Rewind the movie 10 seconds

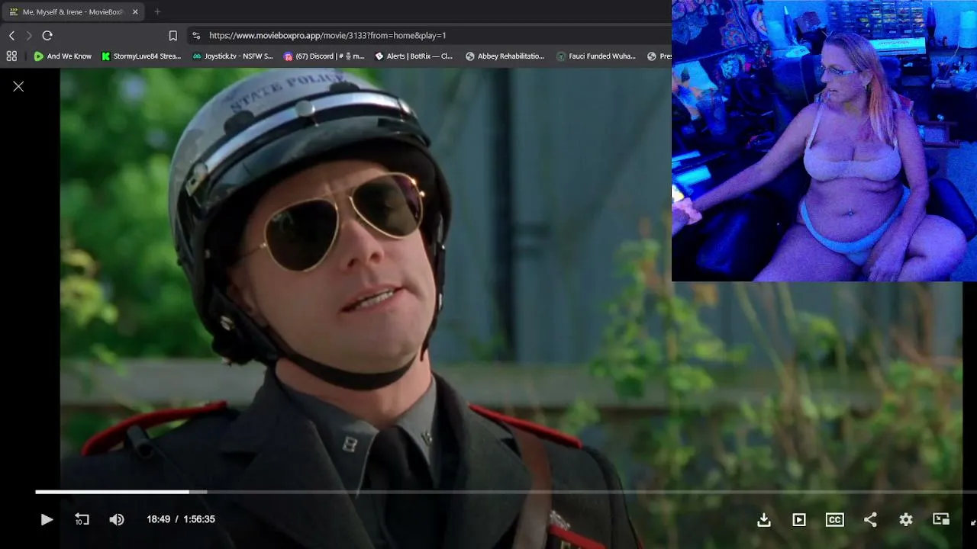tap(82, 519)
